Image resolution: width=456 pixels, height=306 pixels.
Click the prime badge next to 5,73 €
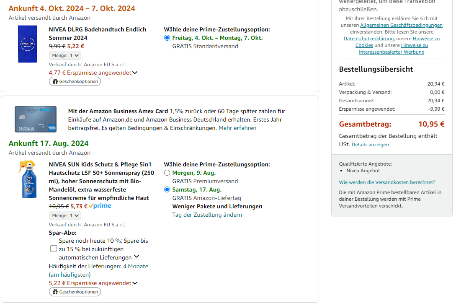click(100, 206)
